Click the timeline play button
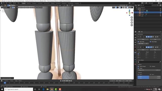This screenshot has width=162, height=91. [x=68, y=81]
